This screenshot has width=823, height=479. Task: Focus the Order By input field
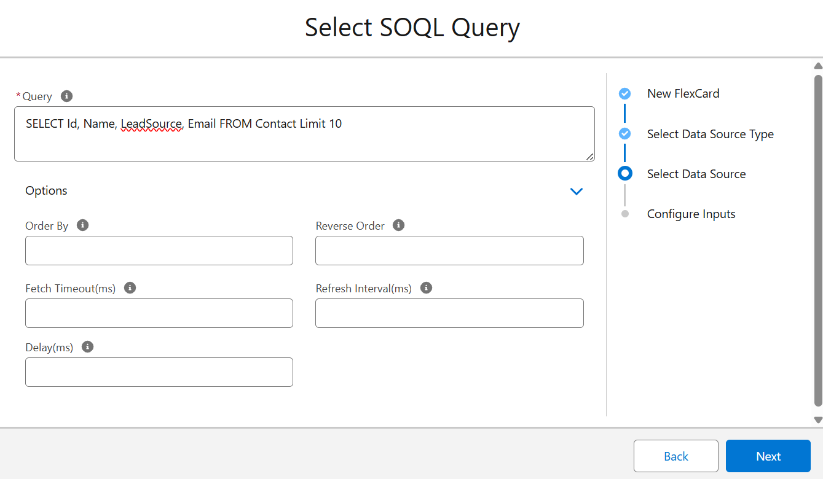point(159,251)
